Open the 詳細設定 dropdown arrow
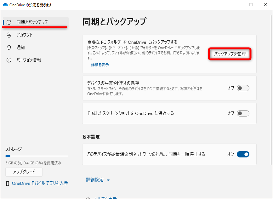This screenshot has width=273, height=199. pos(108,180)
